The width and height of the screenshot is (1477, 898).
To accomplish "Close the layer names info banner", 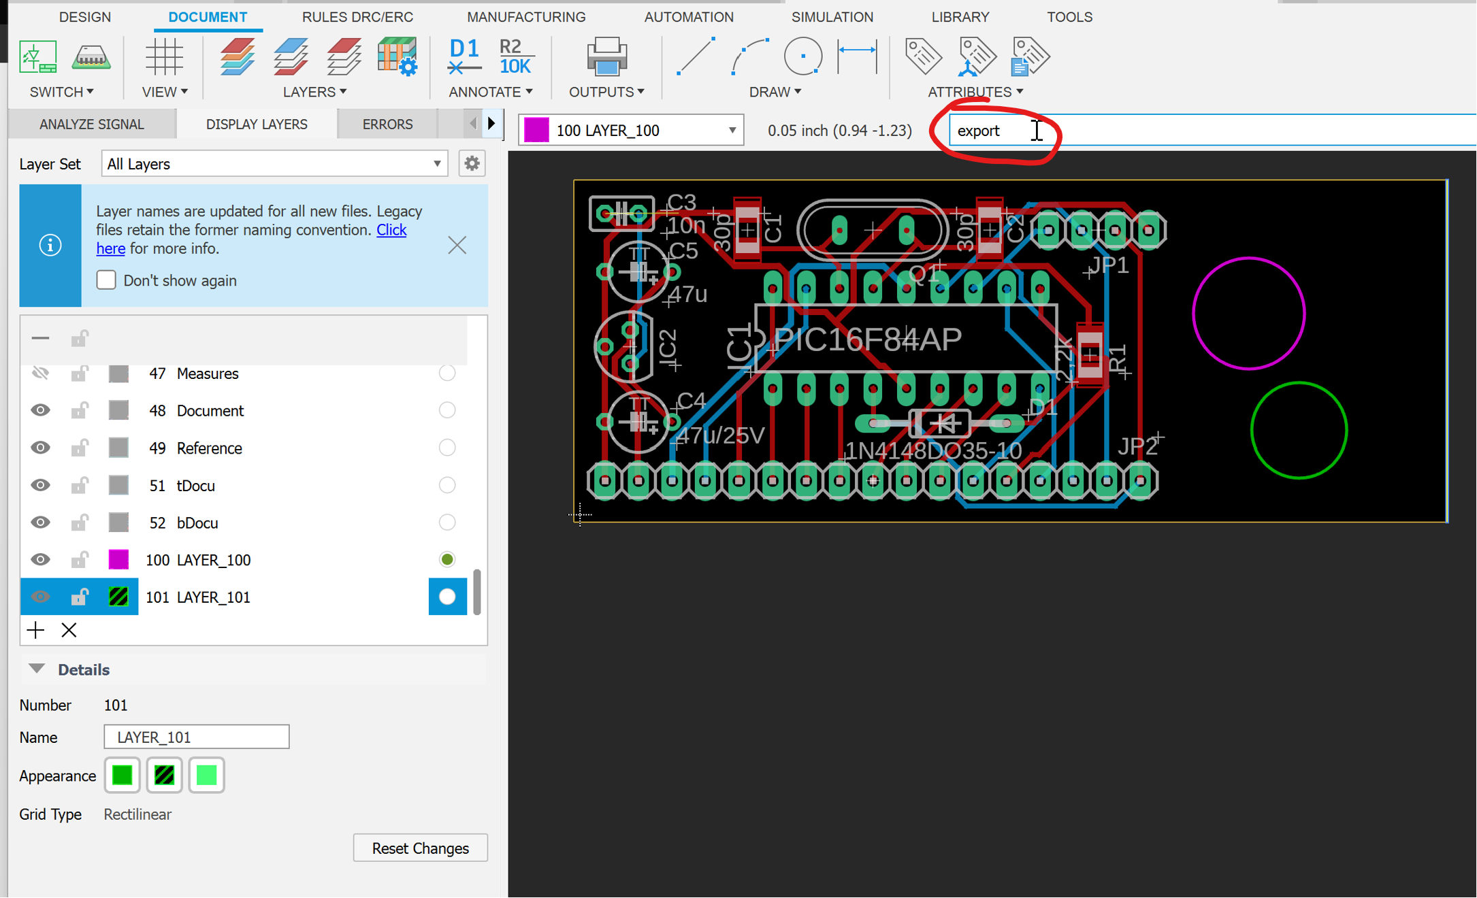I will [x=457, y=245].
